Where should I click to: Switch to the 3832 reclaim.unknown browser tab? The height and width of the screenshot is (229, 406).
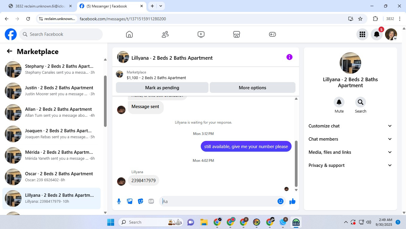click(x=40, y=6)
